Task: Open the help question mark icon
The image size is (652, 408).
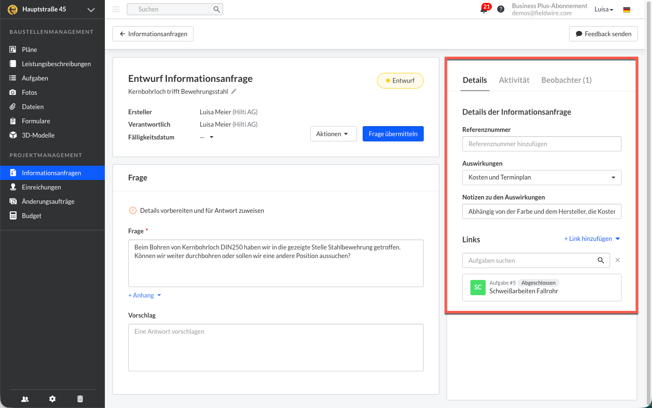Action: pyautogui.click(x=500, y=9)
